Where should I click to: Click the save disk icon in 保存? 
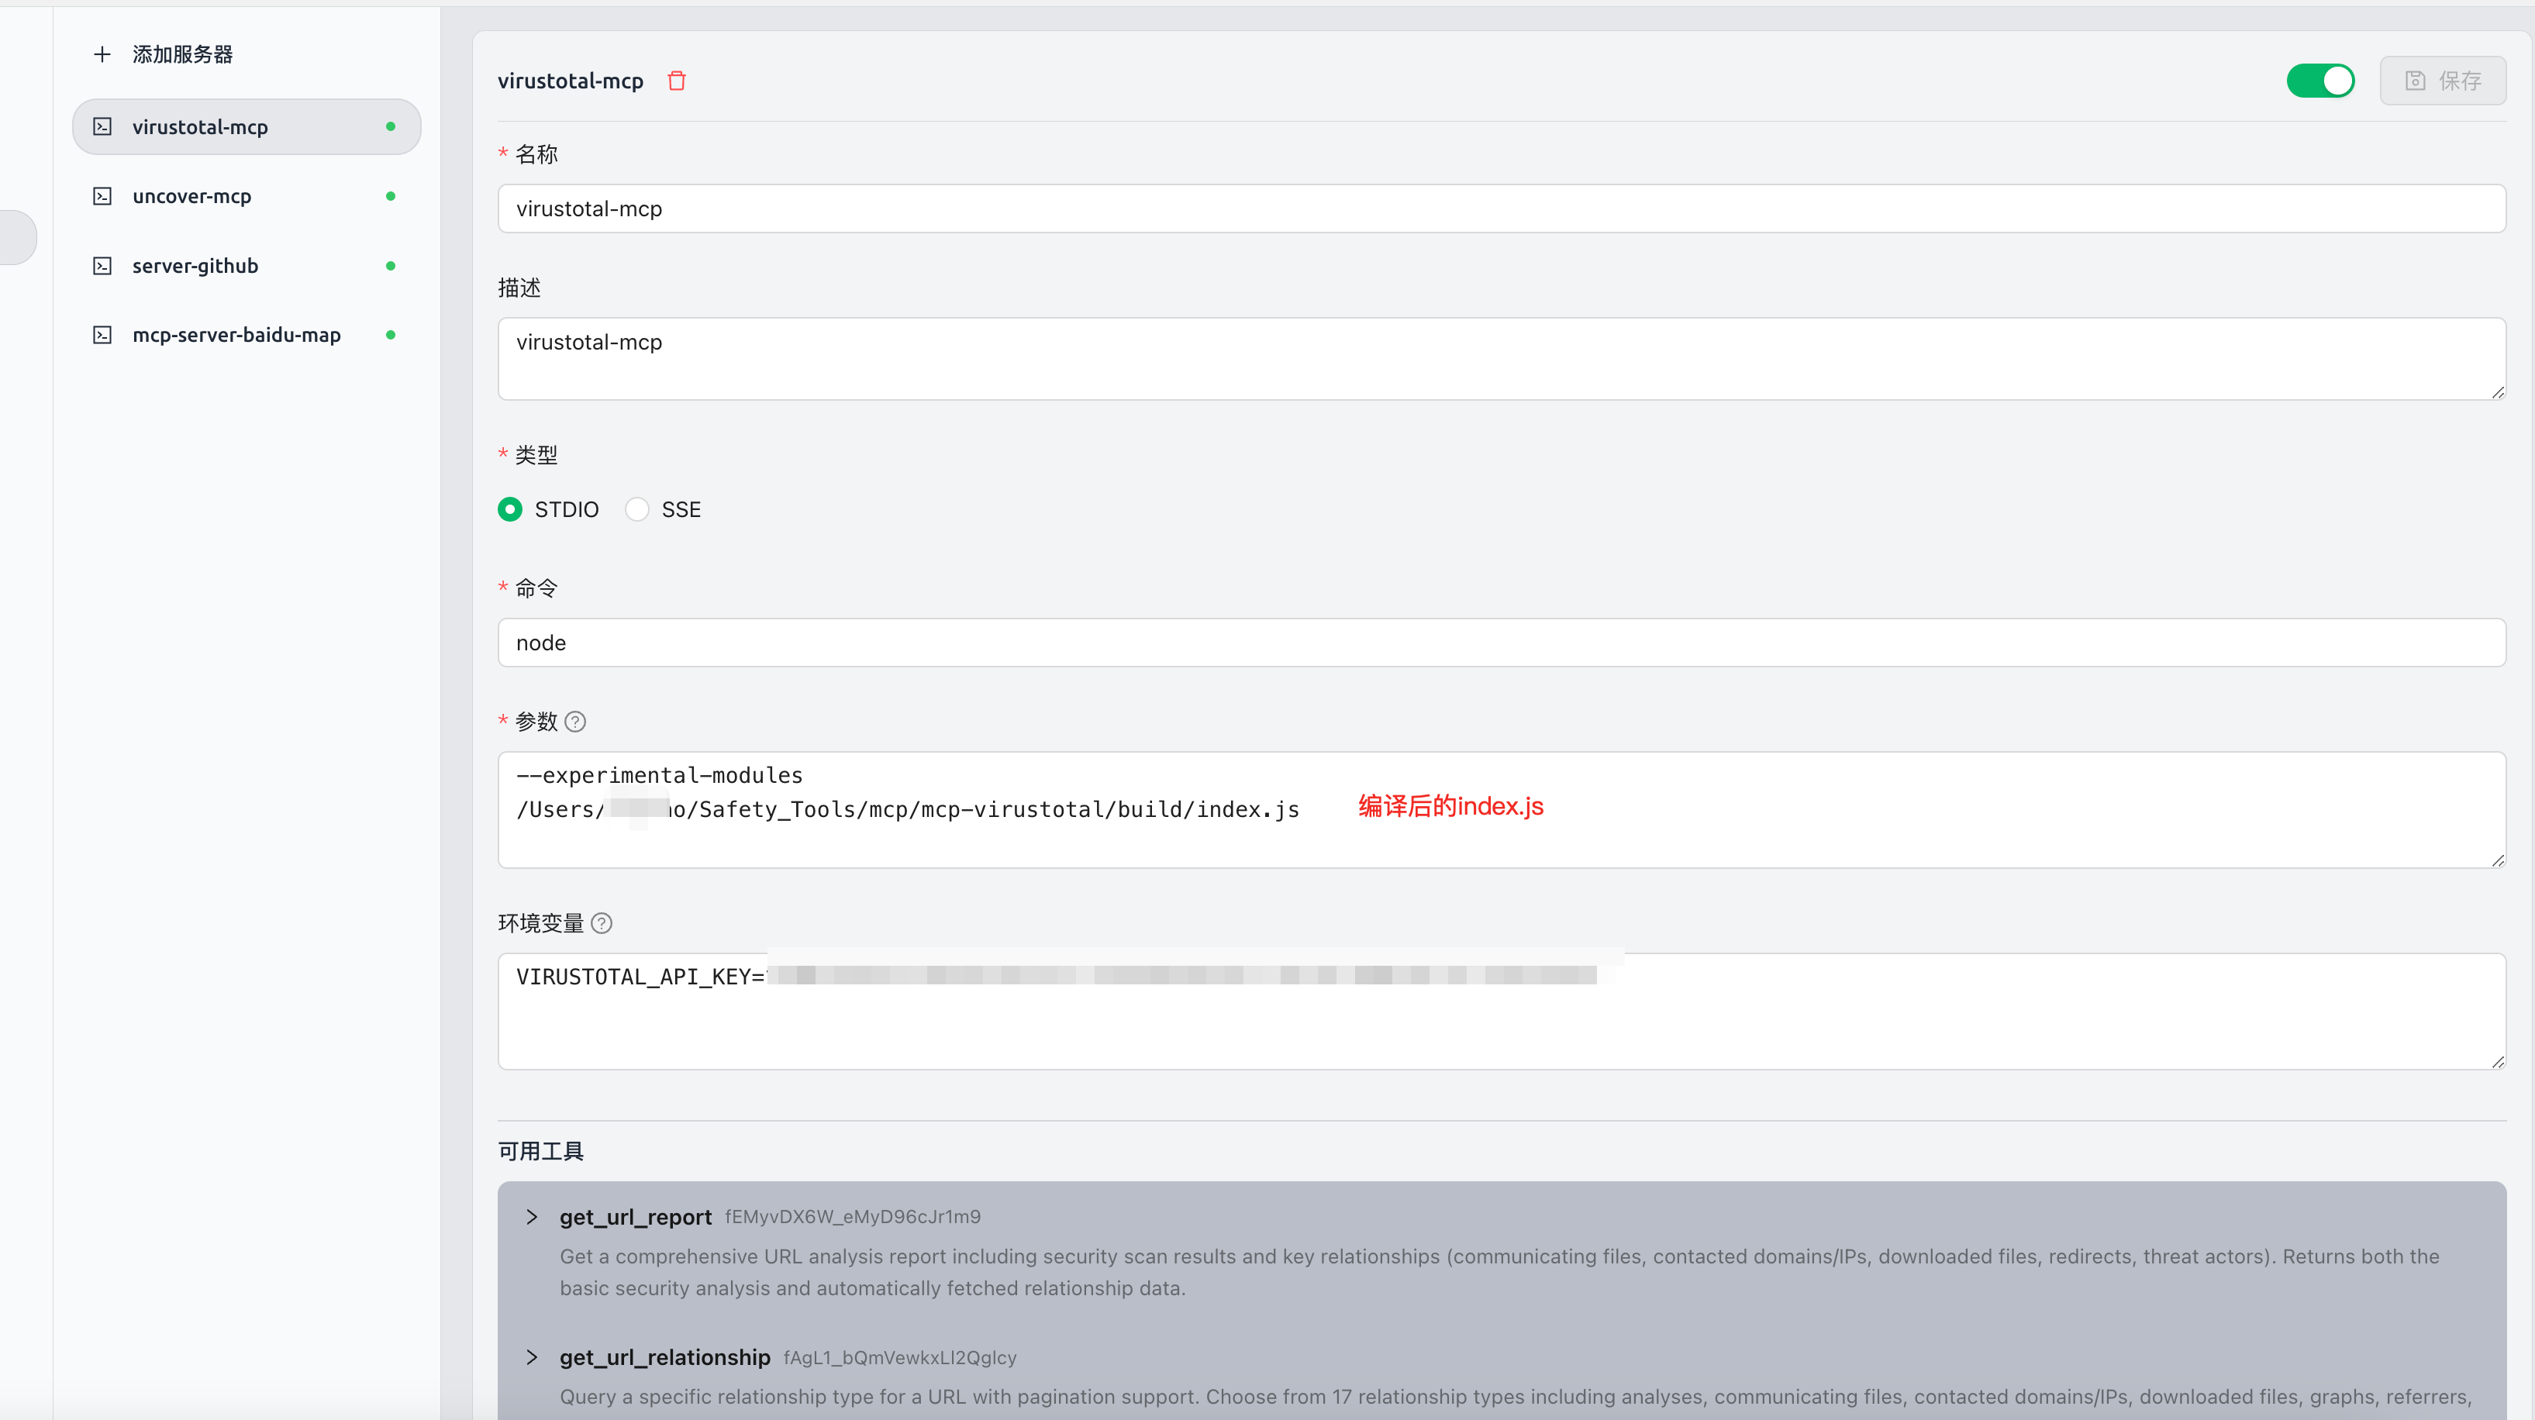point(2414,81)
